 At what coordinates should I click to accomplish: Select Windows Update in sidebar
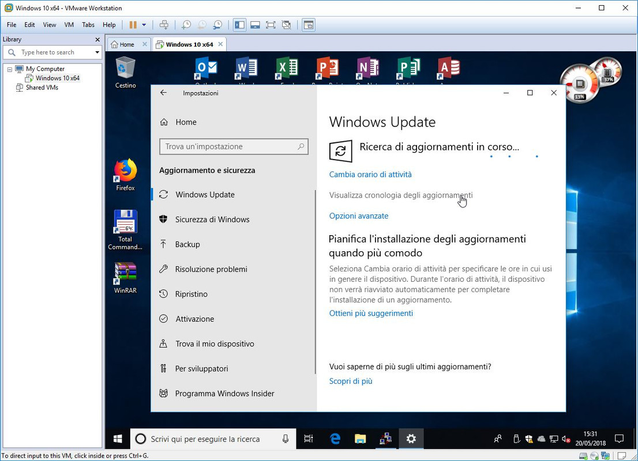(234, 195)
